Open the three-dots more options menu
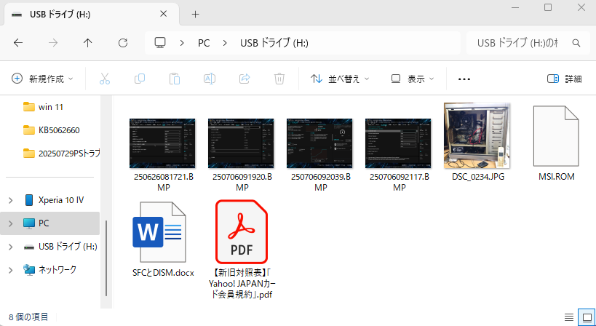 pos(464,79)
